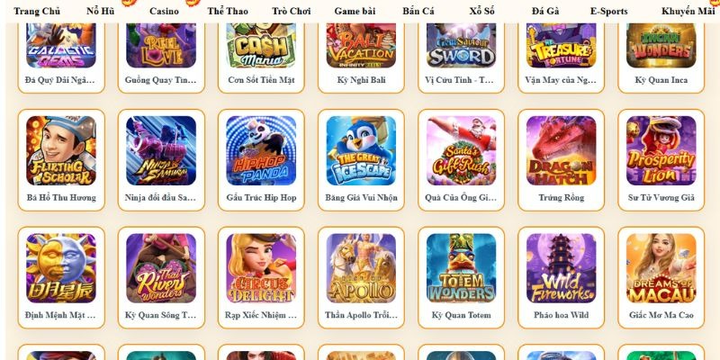The image size is (720, 360).
Task: Open the Thể Thao menu
Action: (x=228, y=12)
